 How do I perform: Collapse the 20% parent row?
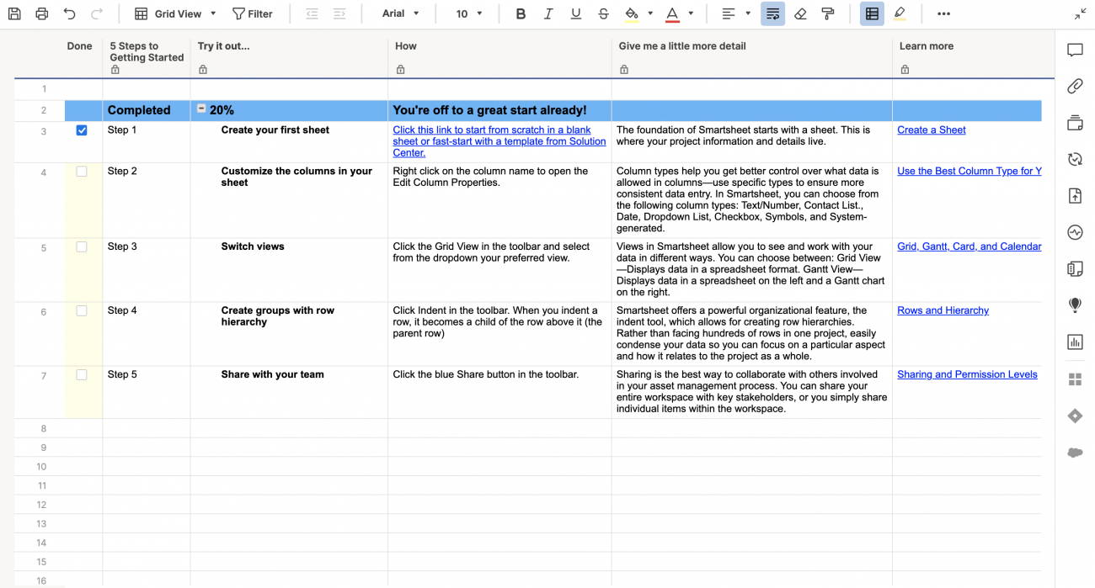201,109
